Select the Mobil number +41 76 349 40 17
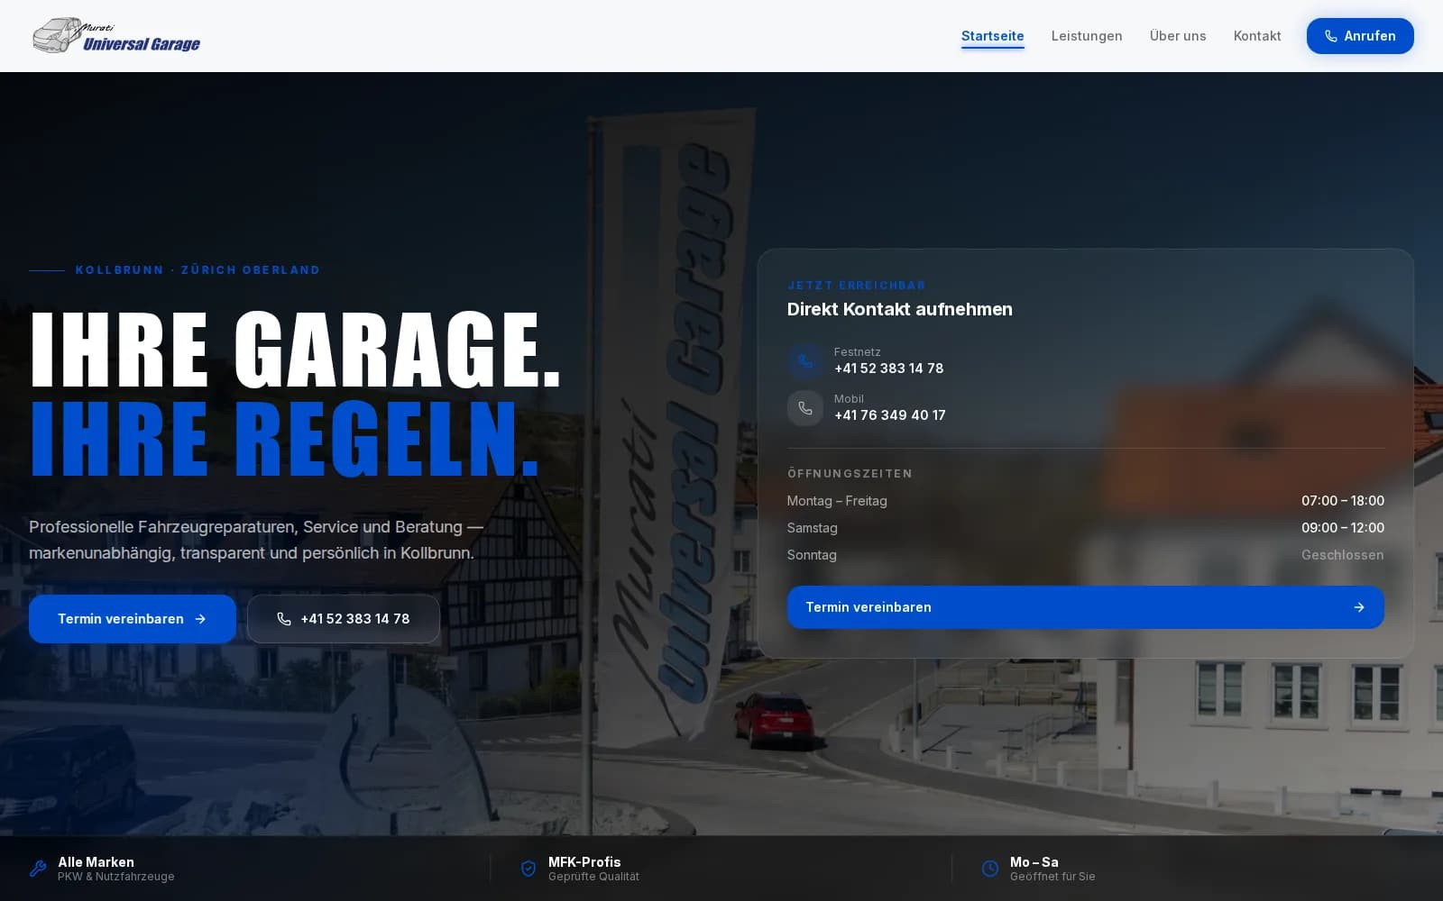Viewport: 1443px width, 901px height. tap(889, 415)
